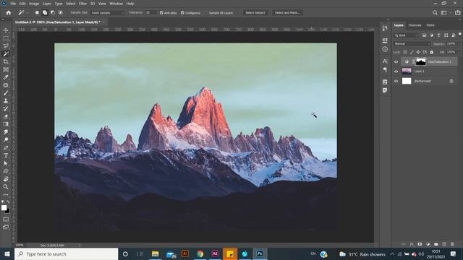Click the Select Subject button

[x=255, y=13]
